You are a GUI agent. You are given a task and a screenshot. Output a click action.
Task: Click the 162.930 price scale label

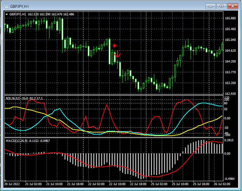pyautogui.click(x=230, y=94)
